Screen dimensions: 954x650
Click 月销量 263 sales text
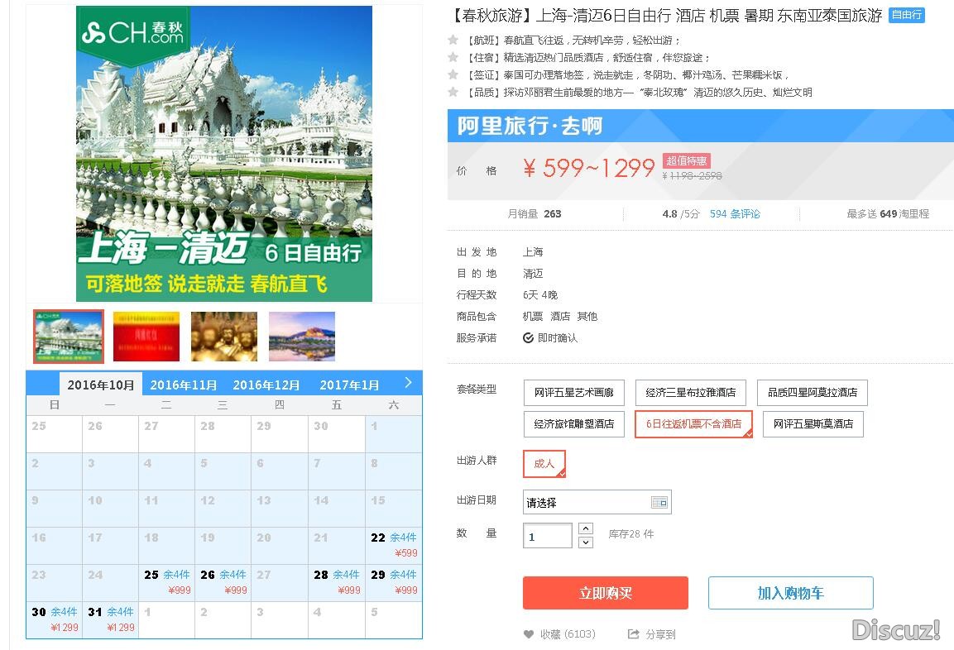click(535, 214)
